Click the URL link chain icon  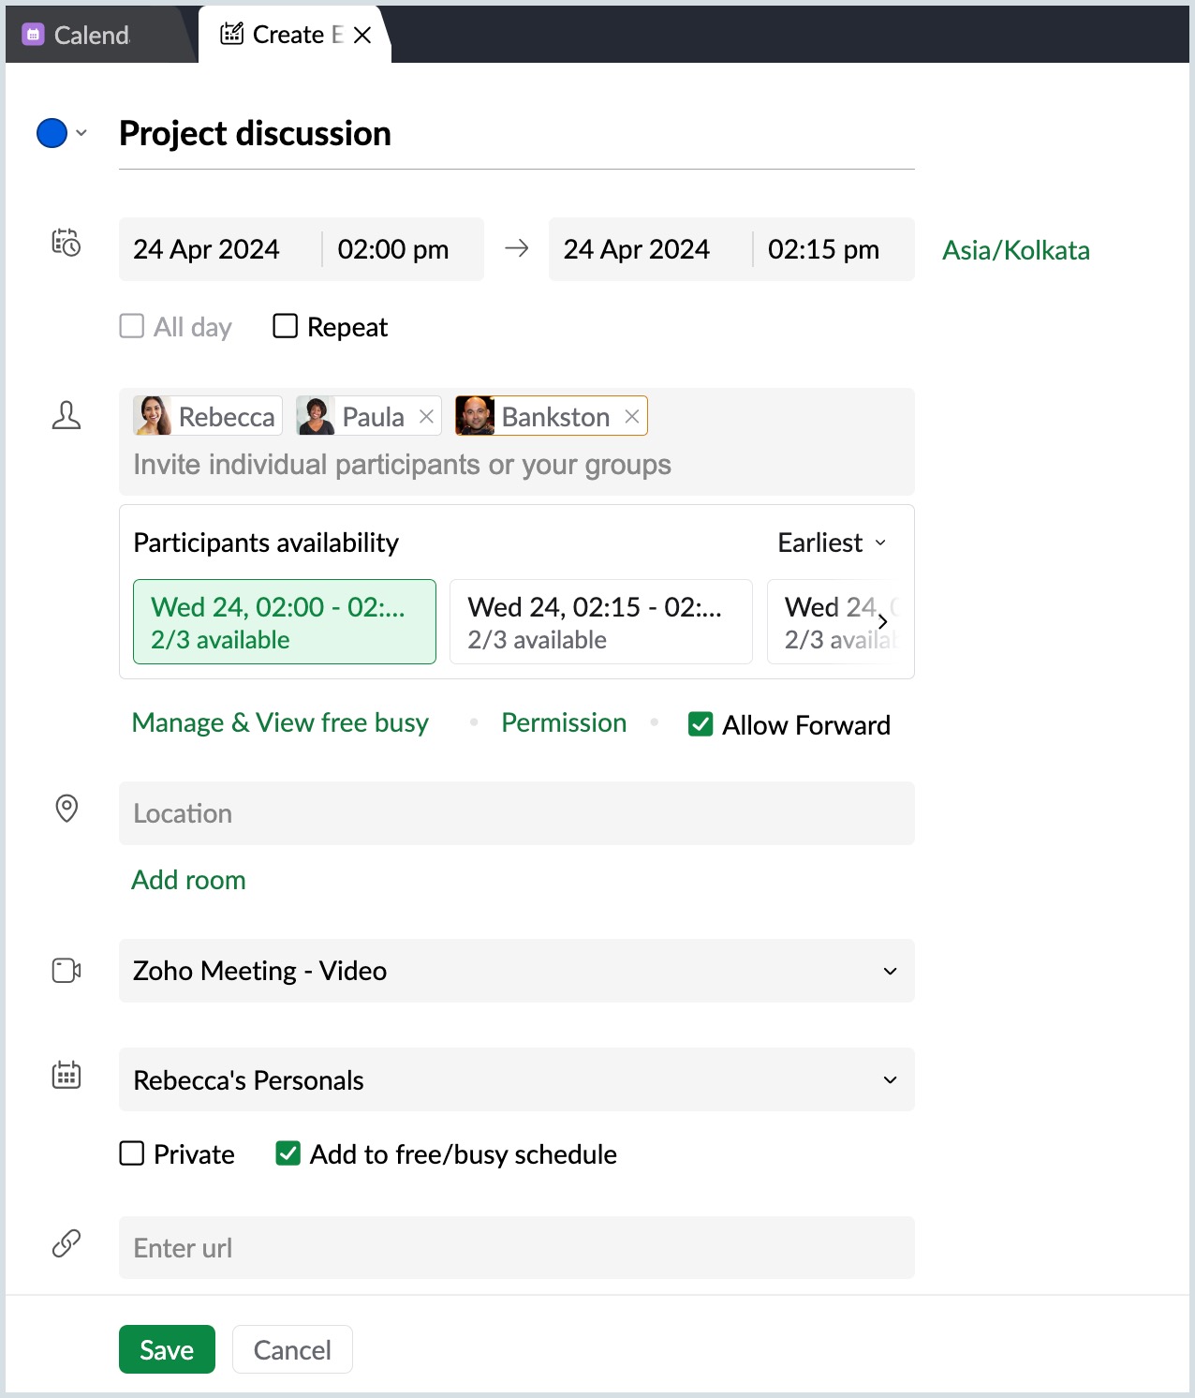click(x=66, y=1243)
